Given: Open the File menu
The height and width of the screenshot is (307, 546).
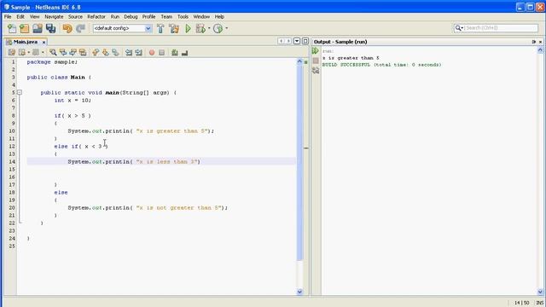Looking at the screenshot, I should click(x=8, y=17).
